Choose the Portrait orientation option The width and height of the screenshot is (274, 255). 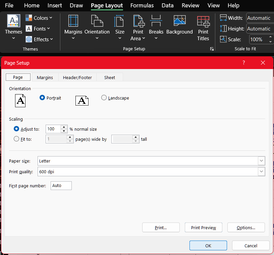42,98
